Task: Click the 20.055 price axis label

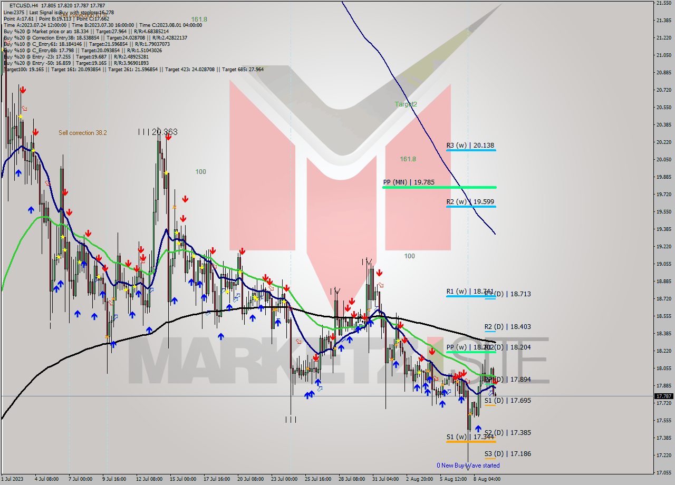Action: point(663,159)
